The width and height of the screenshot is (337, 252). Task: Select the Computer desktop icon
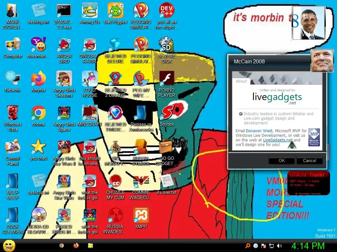13,48
